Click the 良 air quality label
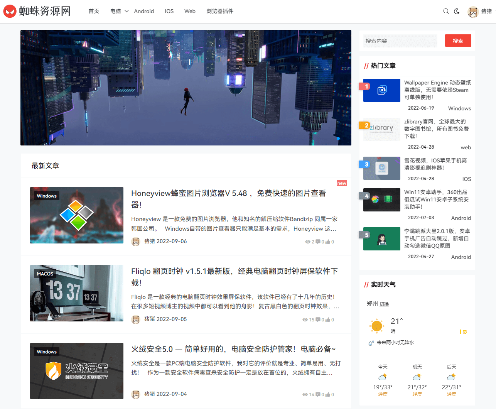Viewport: 496px width, 409px height. click(x=464, y=332)
